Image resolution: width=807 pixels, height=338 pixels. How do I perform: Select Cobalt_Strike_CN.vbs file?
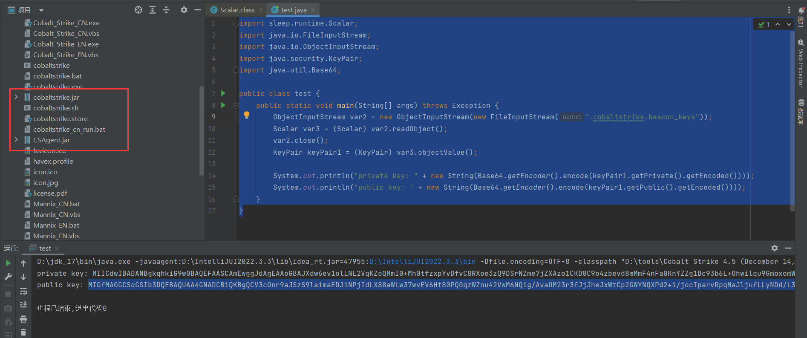coord(66,33)
